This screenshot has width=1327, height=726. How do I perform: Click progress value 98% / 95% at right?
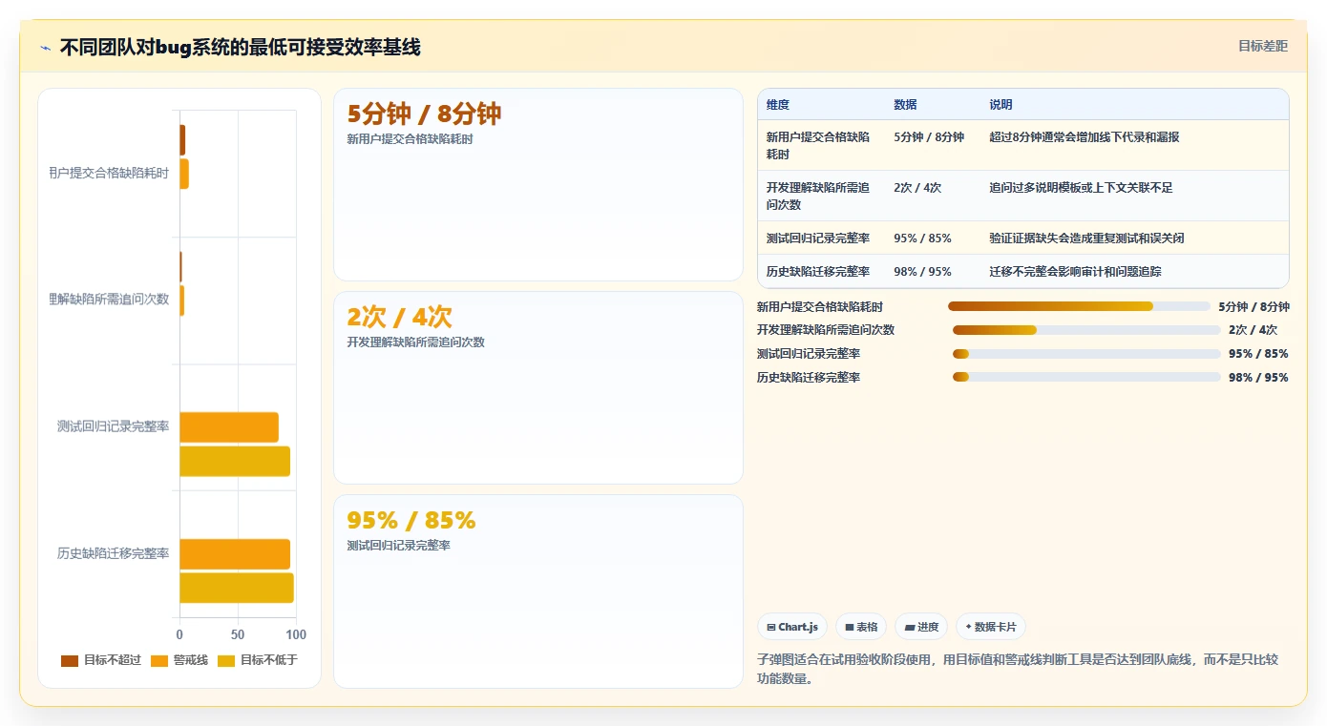[1258, 378]
